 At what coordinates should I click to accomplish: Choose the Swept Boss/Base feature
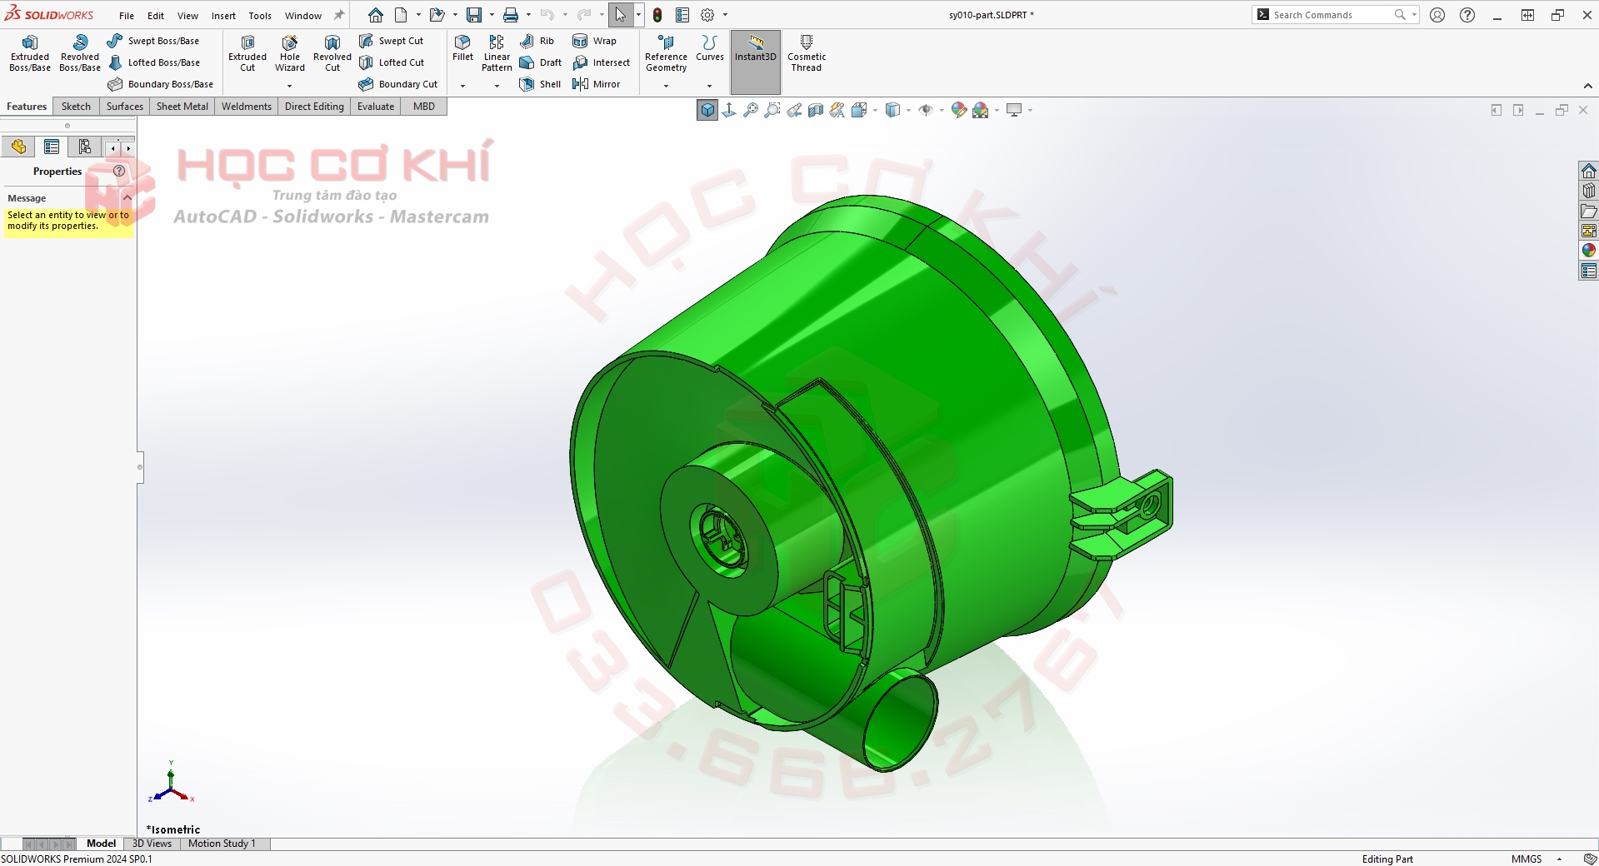pyautogui.click(x=153, y=41)
